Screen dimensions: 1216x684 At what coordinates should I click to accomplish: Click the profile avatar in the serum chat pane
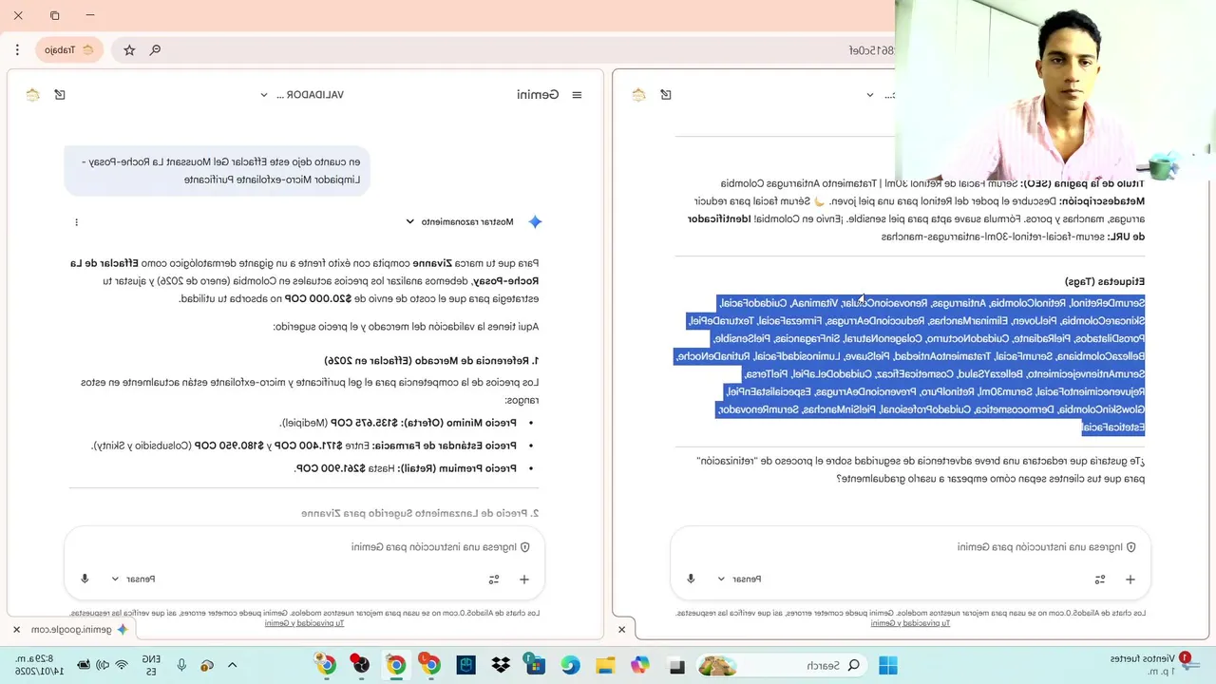tap(639, 95)
